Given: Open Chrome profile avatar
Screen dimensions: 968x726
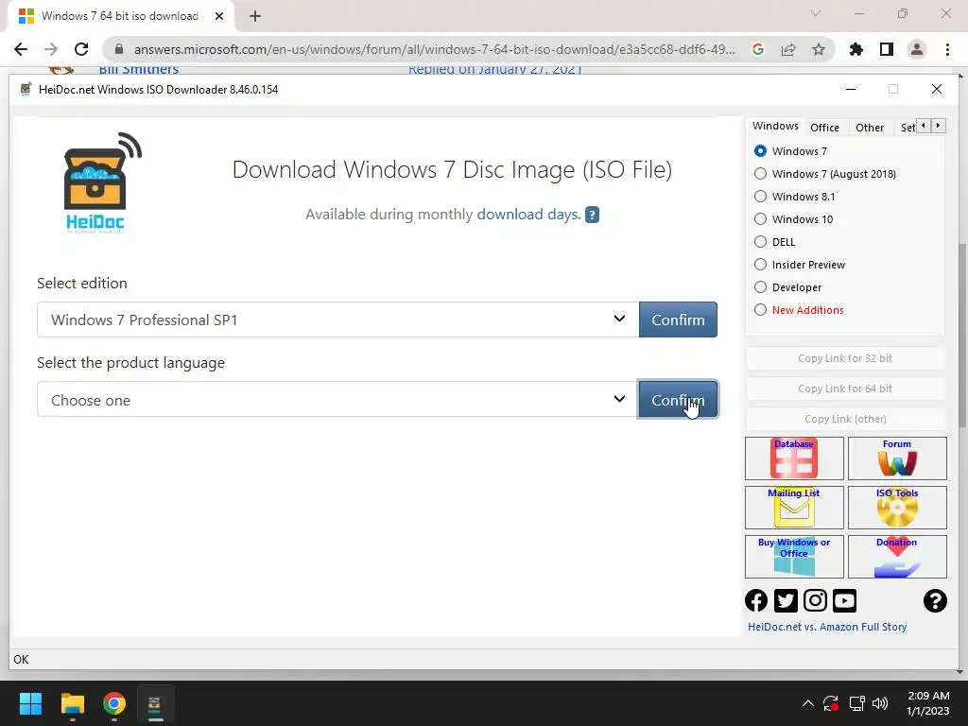Looking at the screenshot, I should 917,49.
